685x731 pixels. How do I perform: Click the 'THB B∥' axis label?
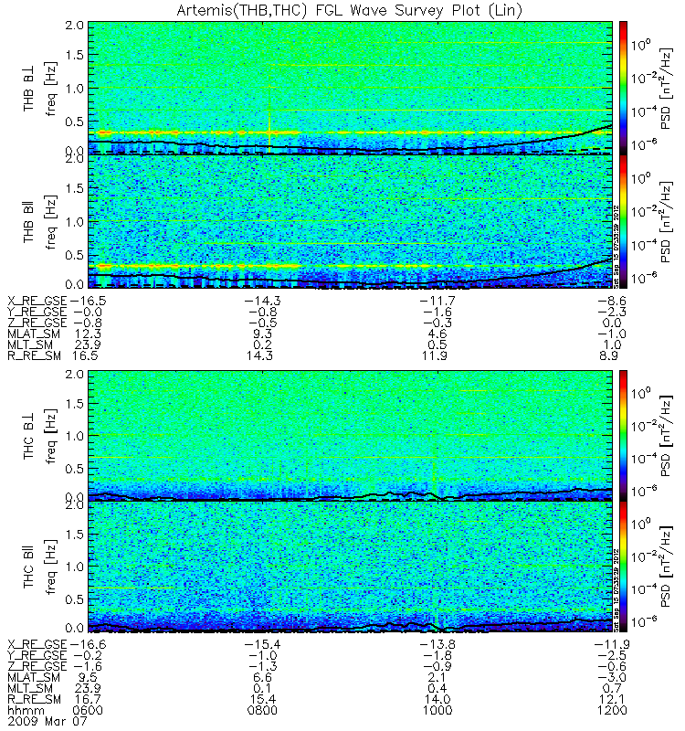tap(28, 223)
